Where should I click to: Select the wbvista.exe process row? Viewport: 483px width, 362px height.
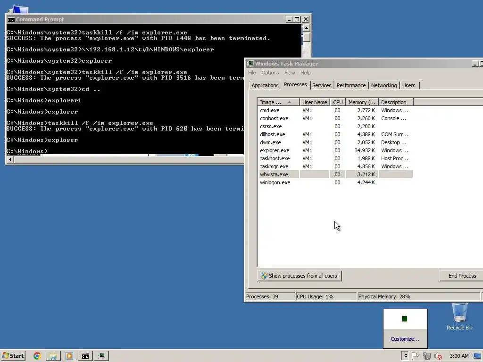pos(336,174)
